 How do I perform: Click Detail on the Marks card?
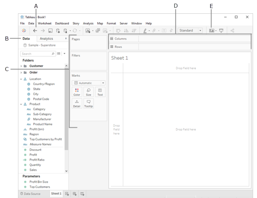[x=77, y=104]
